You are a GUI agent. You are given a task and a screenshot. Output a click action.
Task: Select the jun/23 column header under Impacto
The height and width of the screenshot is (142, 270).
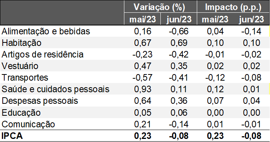[251, 19]
